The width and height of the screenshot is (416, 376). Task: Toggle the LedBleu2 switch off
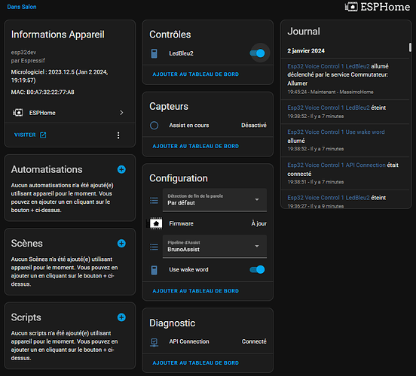[257, 53]
